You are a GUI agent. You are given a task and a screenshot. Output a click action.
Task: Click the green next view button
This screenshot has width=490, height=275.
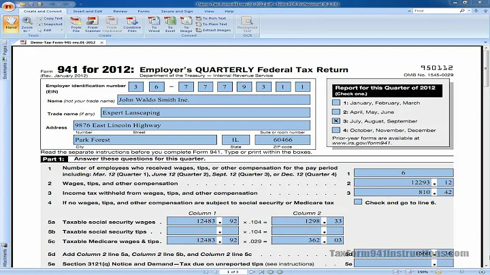coord(280,272)
